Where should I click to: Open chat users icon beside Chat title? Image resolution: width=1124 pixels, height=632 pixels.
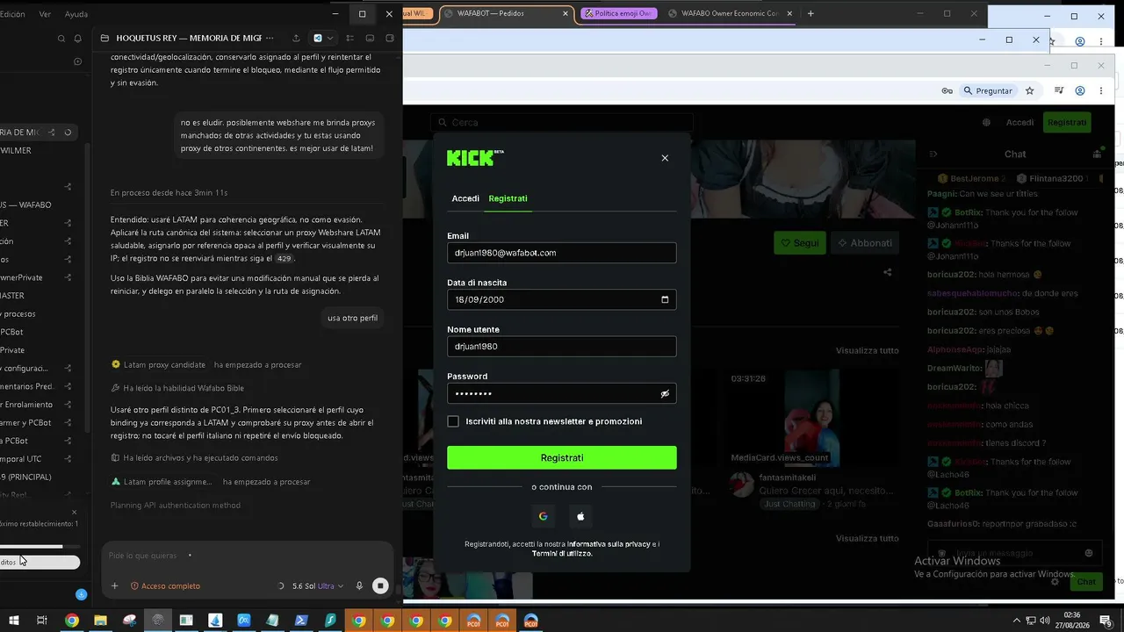coord(1097,154)
